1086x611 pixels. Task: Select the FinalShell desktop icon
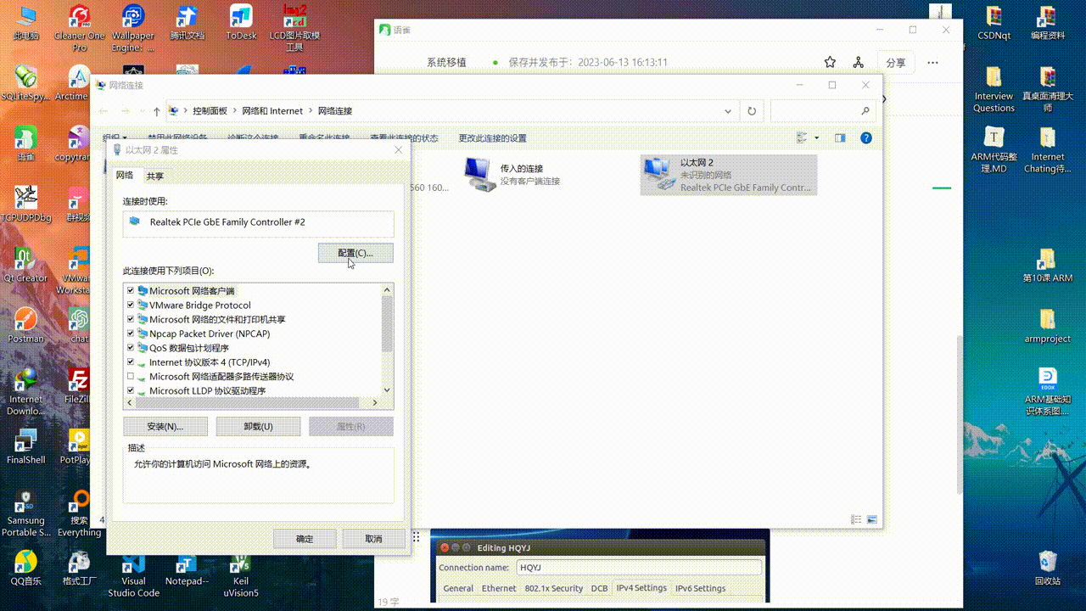[x=26, y=446]
